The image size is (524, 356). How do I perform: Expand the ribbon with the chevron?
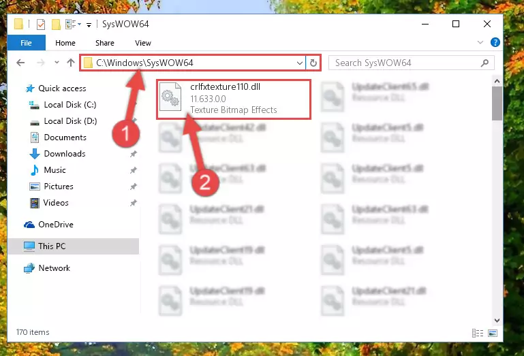[480, 42]
